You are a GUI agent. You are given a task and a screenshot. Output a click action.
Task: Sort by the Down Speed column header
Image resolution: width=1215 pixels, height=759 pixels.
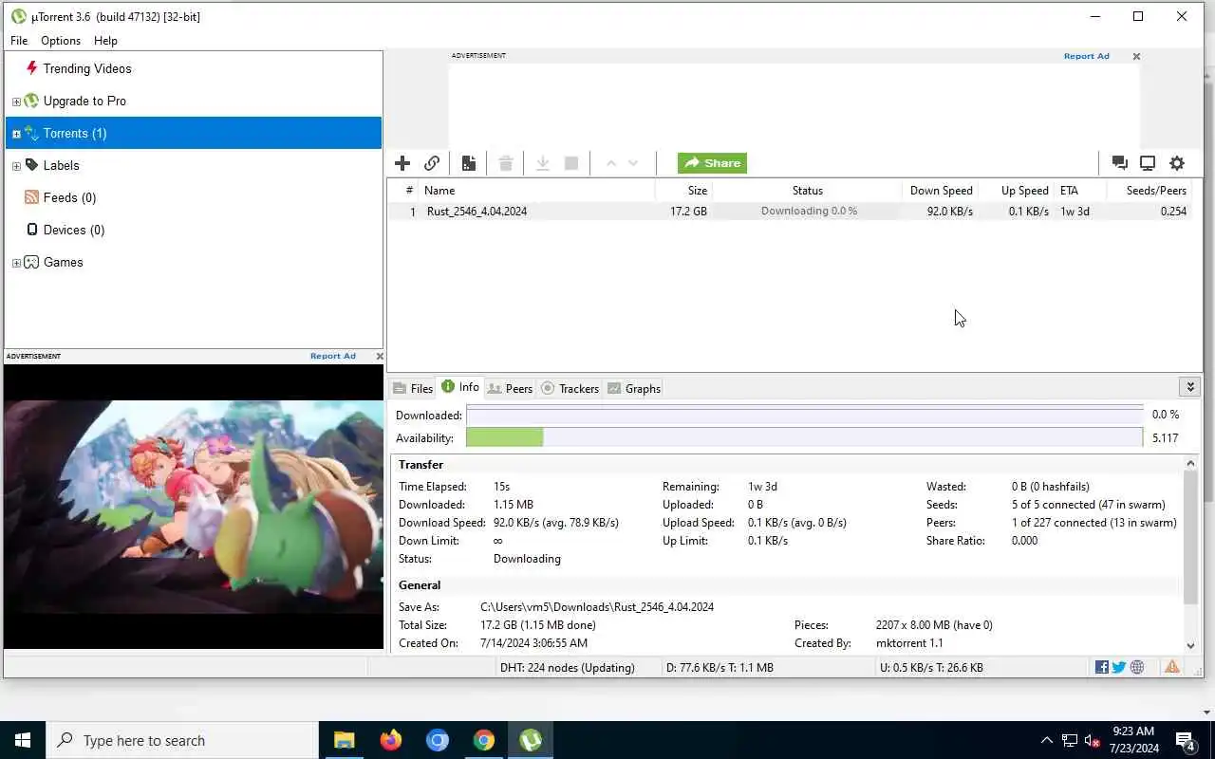941,191
